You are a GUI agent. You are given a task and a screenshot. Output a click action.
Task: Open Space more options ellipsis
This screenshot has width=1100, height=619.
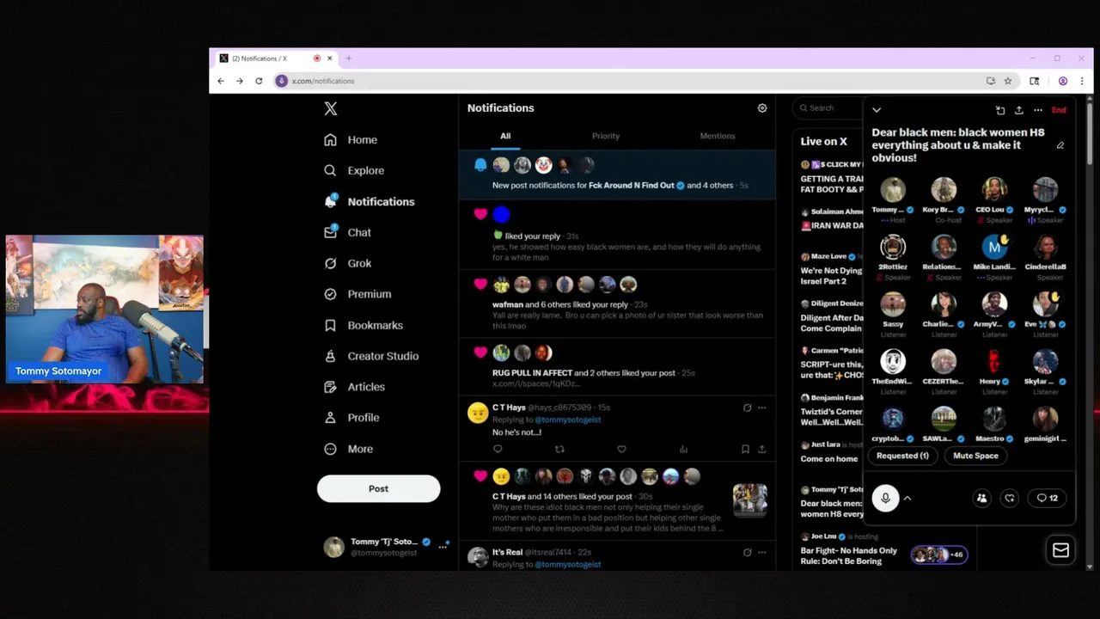coord(1038,110)
